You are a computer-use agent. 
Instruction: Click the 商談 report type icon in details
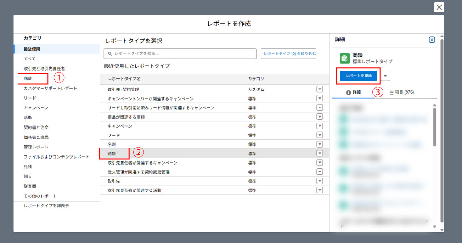pyautogui.click(x=345, y=58)
